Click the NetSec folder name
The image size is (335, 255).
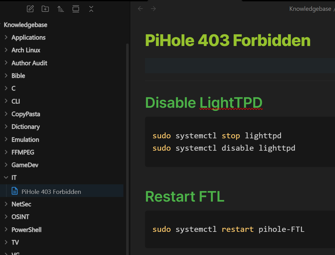point(21,204)
